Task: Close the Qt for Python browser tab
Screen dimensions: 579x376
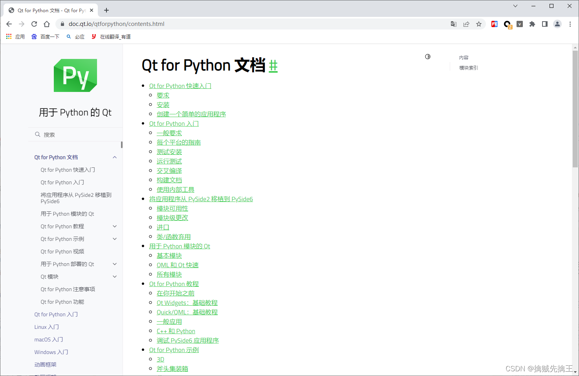Action: 92,10
